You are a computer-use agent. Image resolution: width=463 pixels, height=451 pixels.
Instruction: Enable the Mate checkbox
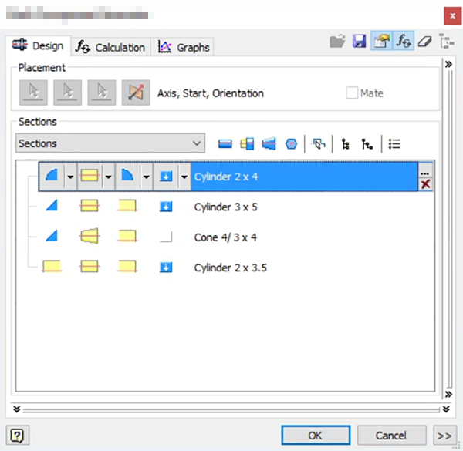(x=352, y=93)
